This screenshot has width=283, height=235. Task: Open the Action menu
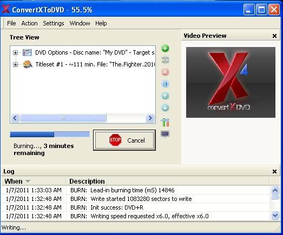coord(29,23)
